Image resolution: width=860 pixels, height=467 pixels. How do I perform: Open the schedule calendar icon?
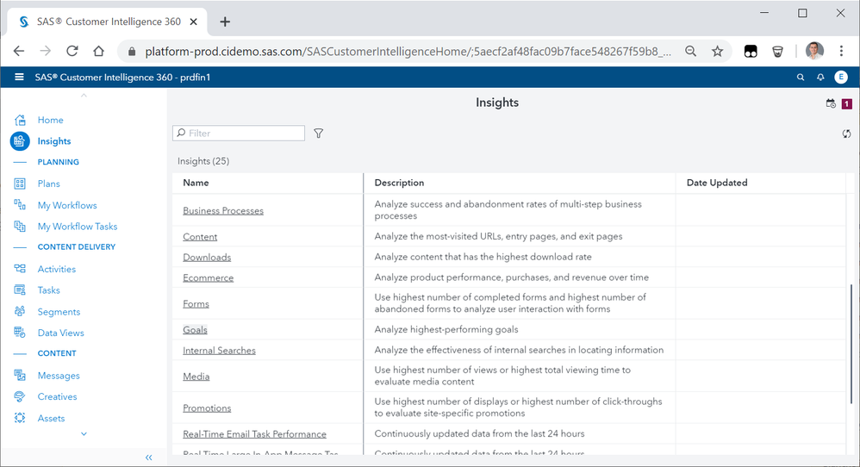pyautogui.click(x=831, y=103)
